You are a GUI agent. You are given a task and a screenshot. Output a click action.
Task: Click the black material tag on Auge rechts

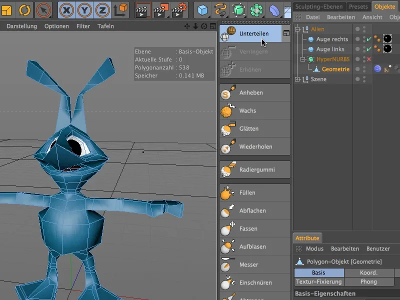coord(387,39)
